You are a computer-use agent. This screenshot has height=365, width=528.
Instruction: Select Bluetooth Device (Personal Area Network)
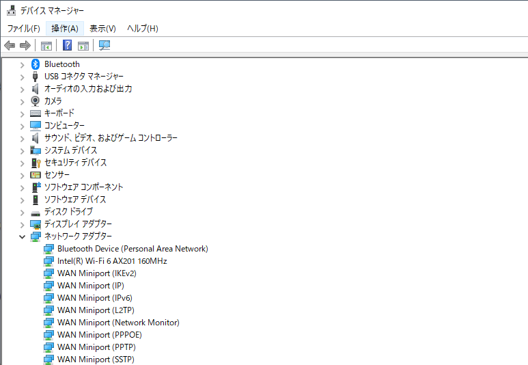[133, 249]
